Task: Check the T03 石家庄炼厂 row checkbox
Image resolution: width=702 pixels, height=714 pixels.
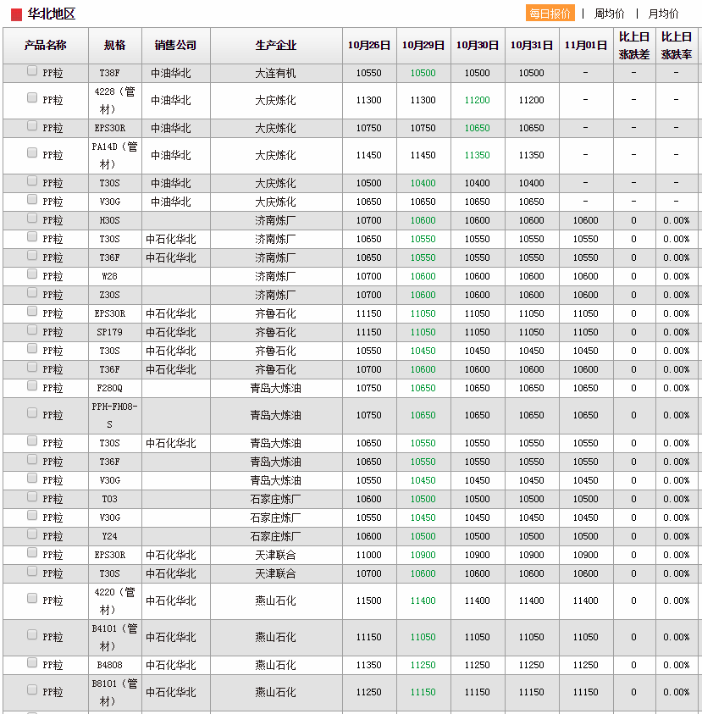Action: coord(32,497)
